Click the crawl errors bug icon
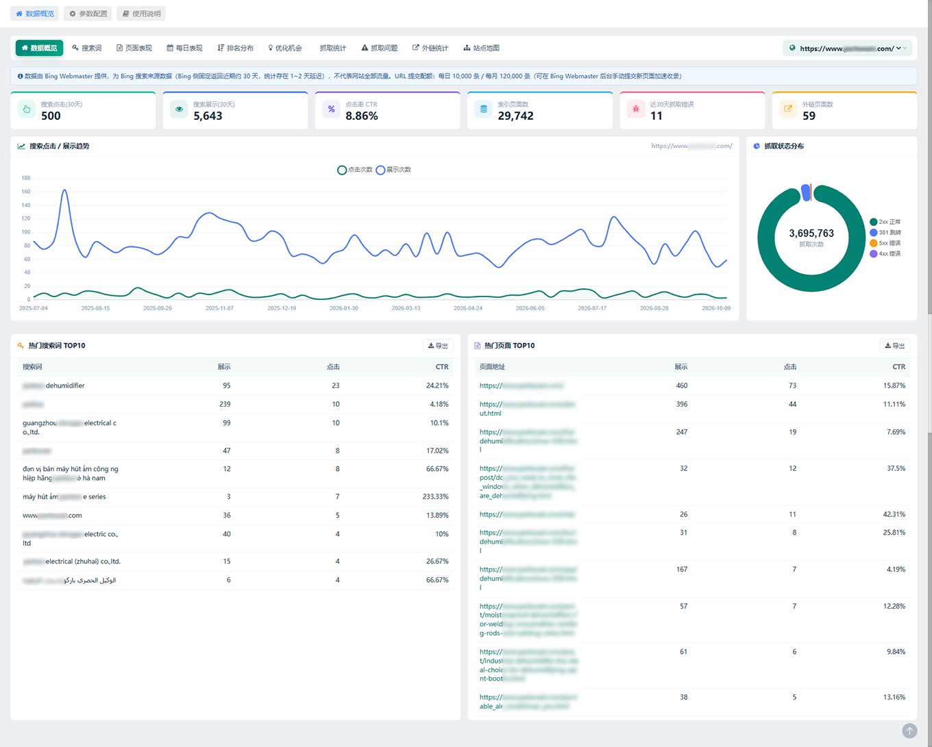The height and width of the screenshot is (747, 932). click(x=636, y=109)
